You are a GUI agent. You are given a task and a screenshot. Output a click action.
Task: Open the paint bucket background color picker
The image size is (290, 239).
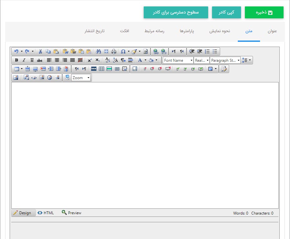tap(151, 60)
